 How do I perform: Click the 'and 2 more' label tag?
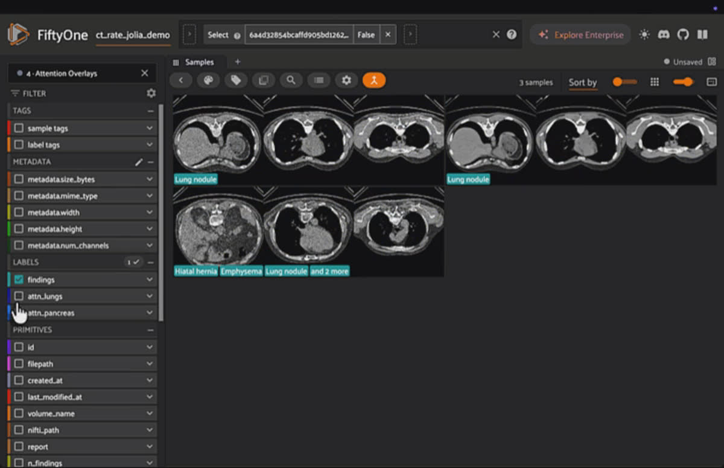point(329,271)
